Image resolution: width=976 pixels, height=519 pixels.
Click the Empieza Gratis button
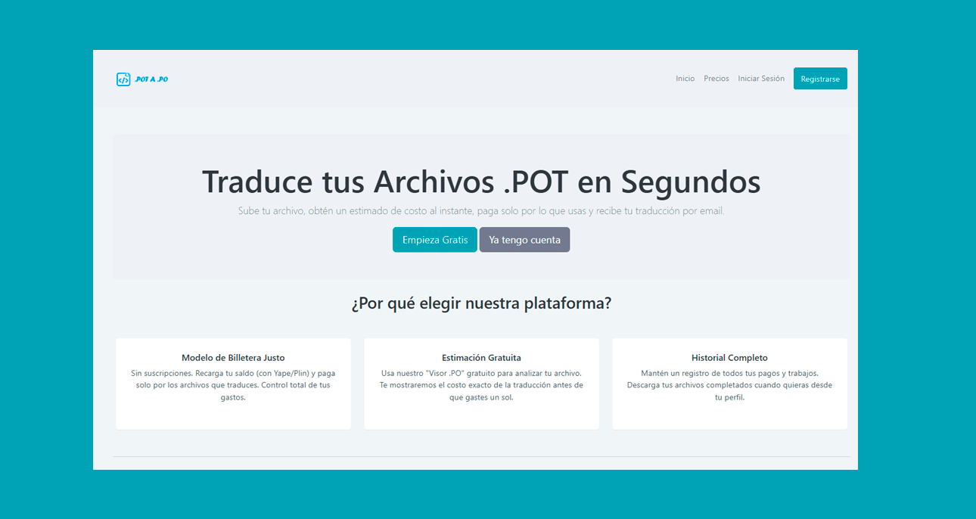[434, 240]
